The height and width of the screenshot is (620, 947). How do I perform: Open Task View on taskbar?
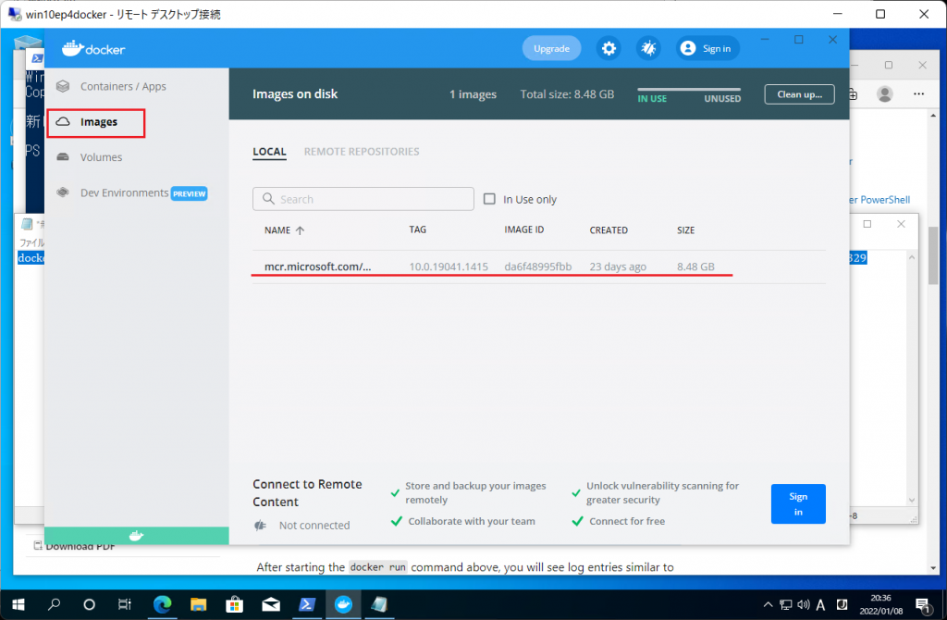click(x=125, y=604)
